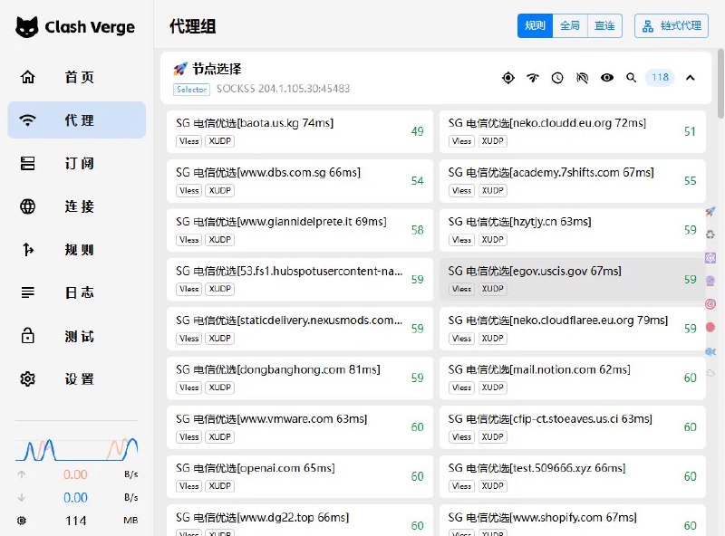
Task: Run the delay test for 节点选择 group
Action: [x=533, y=78]
